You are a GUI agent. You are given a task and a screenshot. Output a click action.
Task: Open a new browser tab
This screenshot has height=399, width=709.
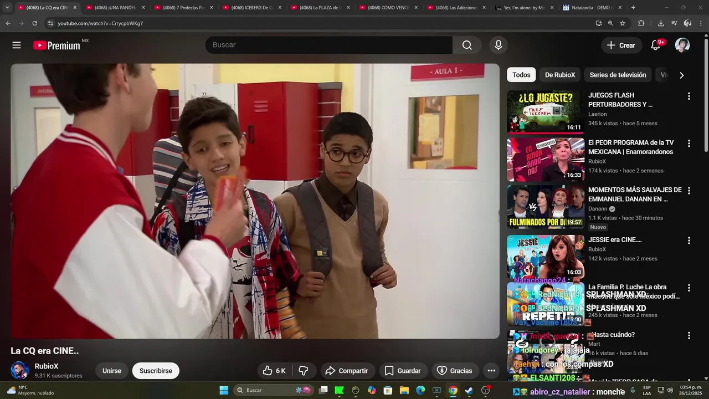633,8
